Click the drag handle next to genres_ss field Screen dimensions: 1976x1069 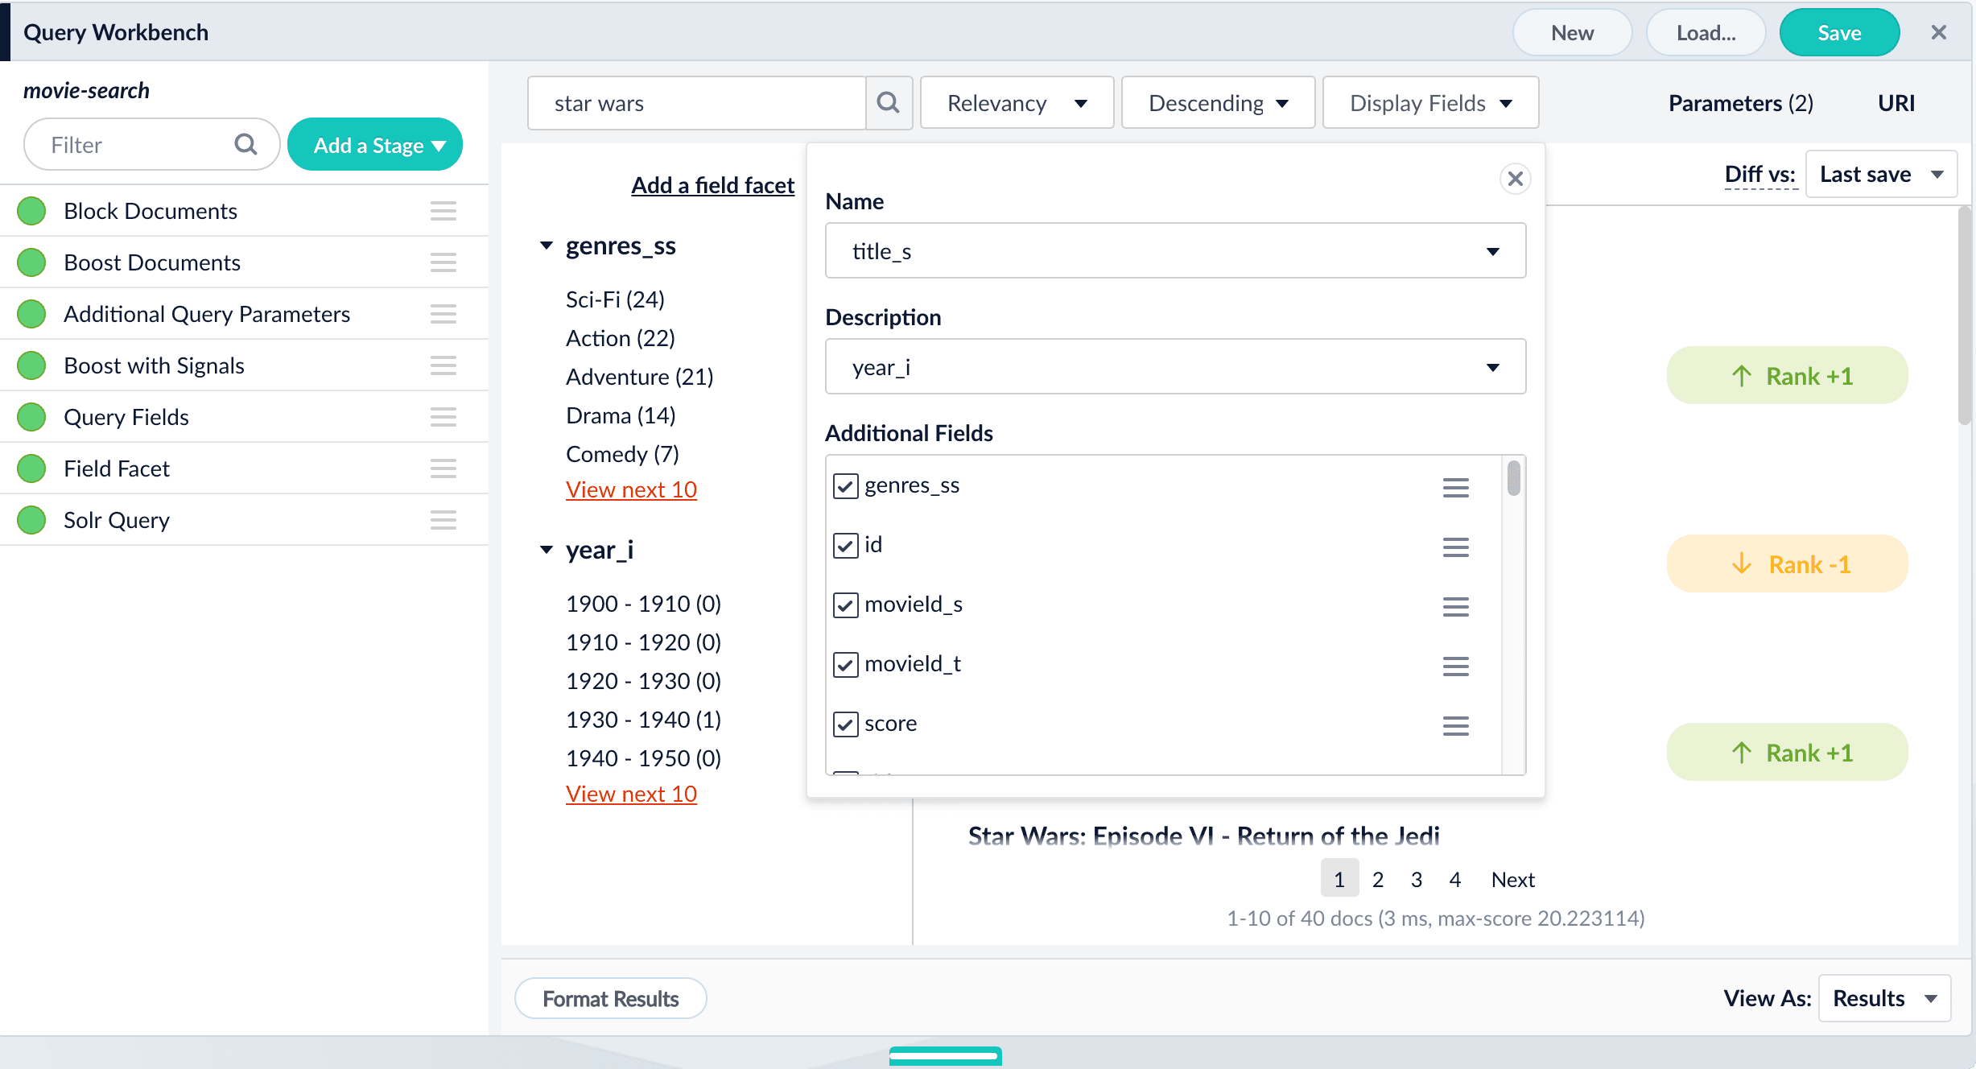1455,487
